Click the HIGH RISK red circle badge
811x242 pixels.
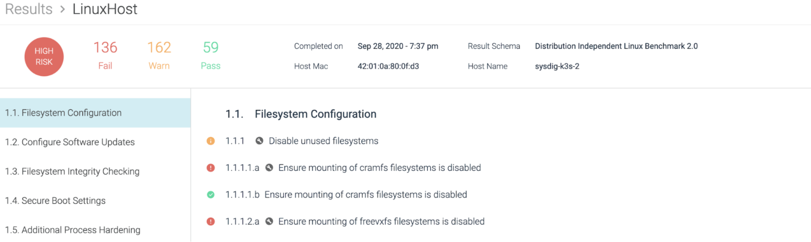pyautogui.click(x=44, y=56)
